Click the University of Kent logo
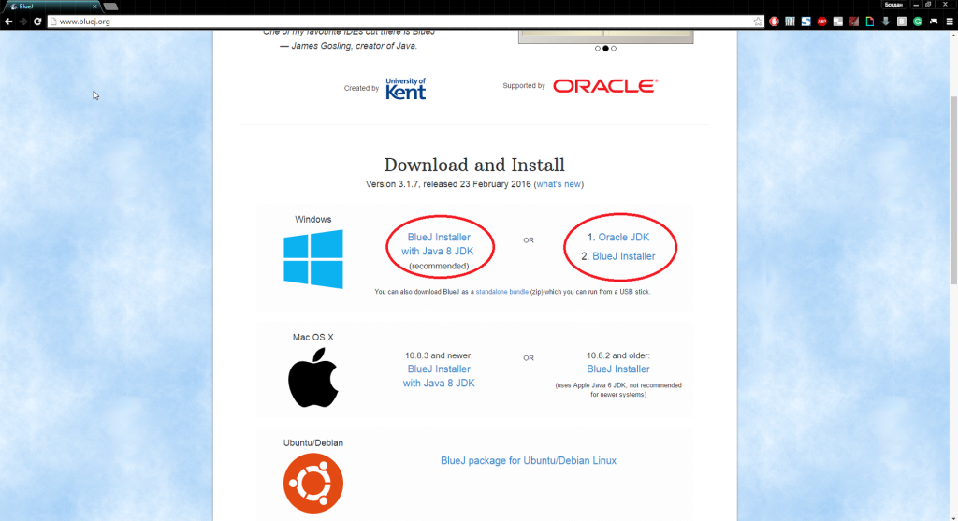The height and width of the screenshot is (521, 958). coord(406,89)
